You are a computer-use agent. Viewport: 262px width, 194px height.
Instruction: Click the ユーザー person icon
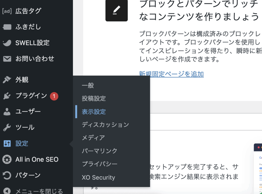click(7, 112)
